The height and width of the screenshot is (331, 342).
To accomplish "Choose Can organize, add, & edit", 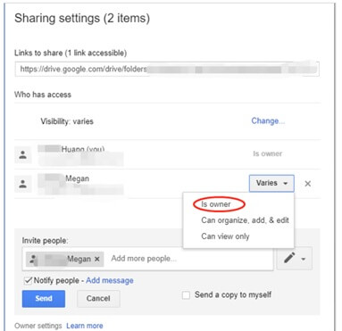I will (245, 220).
